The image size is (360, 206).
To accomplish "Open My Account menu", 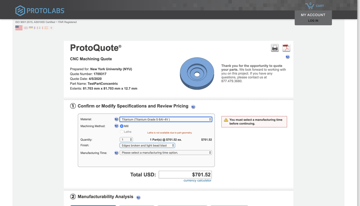I will click(313, 15).
